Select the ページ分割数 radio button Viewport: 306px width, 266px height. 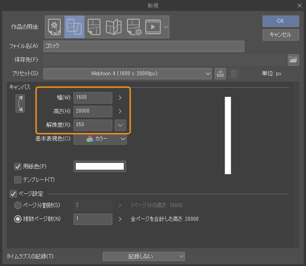point(18,205)
